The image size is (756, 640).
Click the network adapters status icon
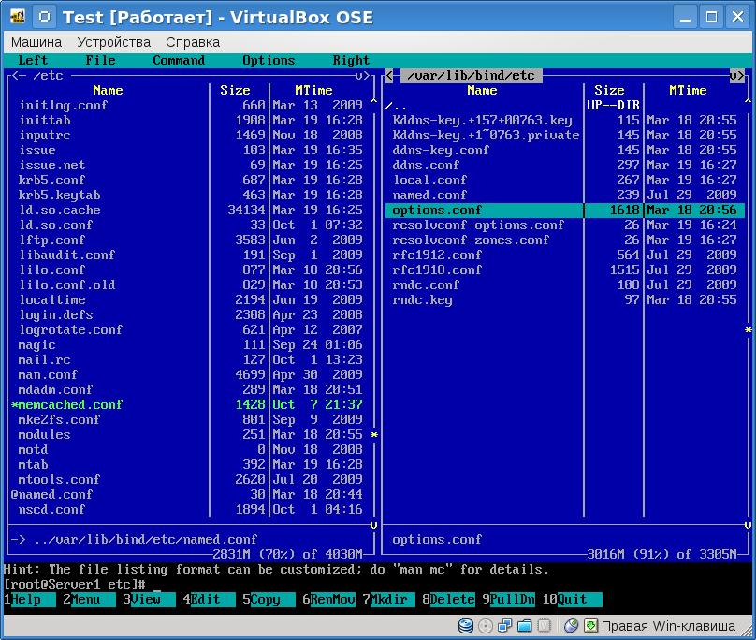[x=506, y=626]
